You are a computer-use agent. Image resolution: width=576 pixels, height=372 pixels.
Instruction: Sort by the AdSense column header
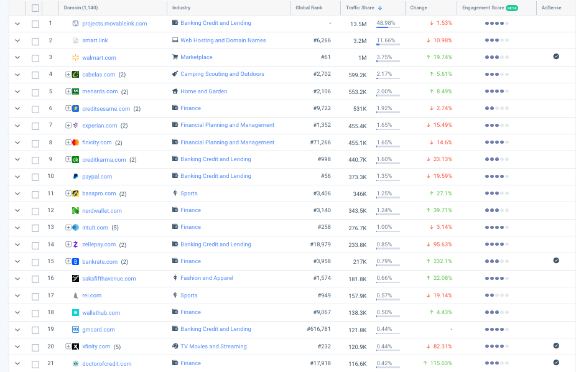[x=551, y=7]
